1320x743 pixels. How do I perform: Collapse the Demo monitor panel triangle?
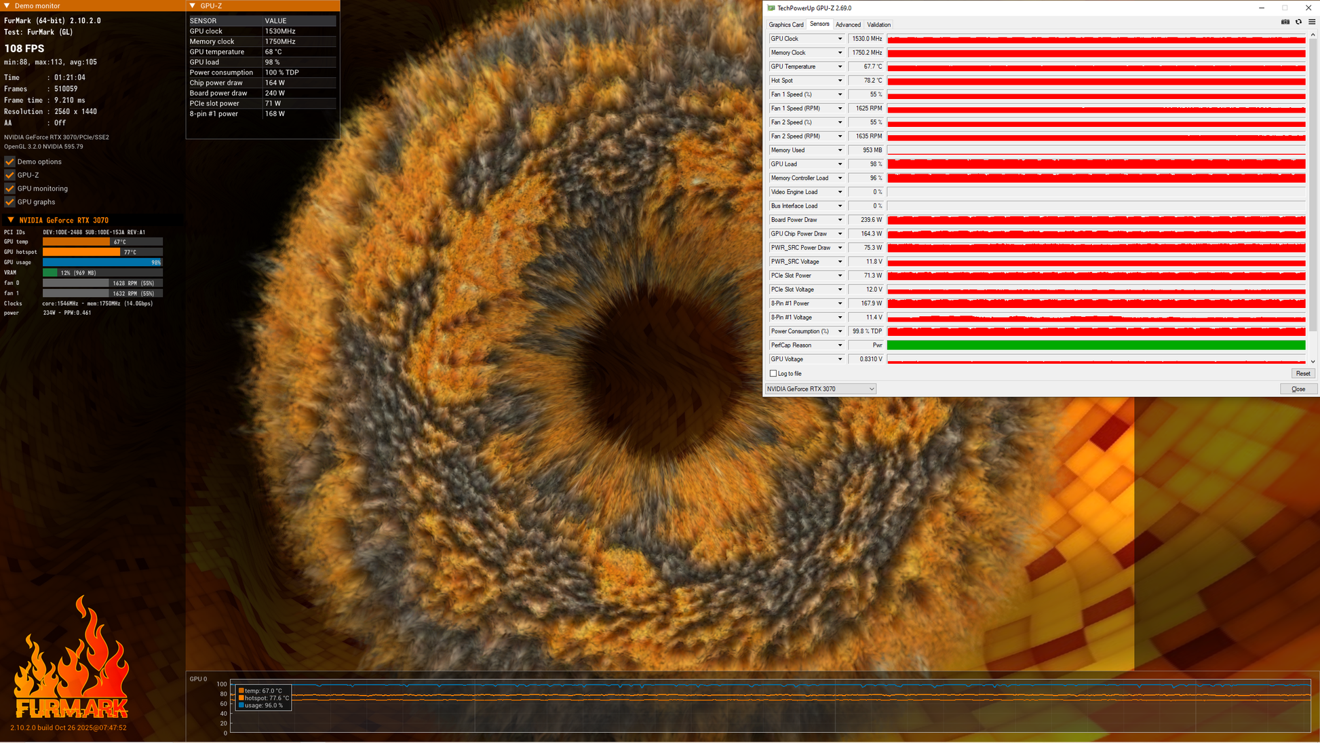click(7, 5)
